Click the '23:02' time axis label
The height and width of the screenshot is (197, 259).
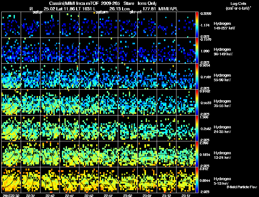pyautogui.click(x=128, y=195)
